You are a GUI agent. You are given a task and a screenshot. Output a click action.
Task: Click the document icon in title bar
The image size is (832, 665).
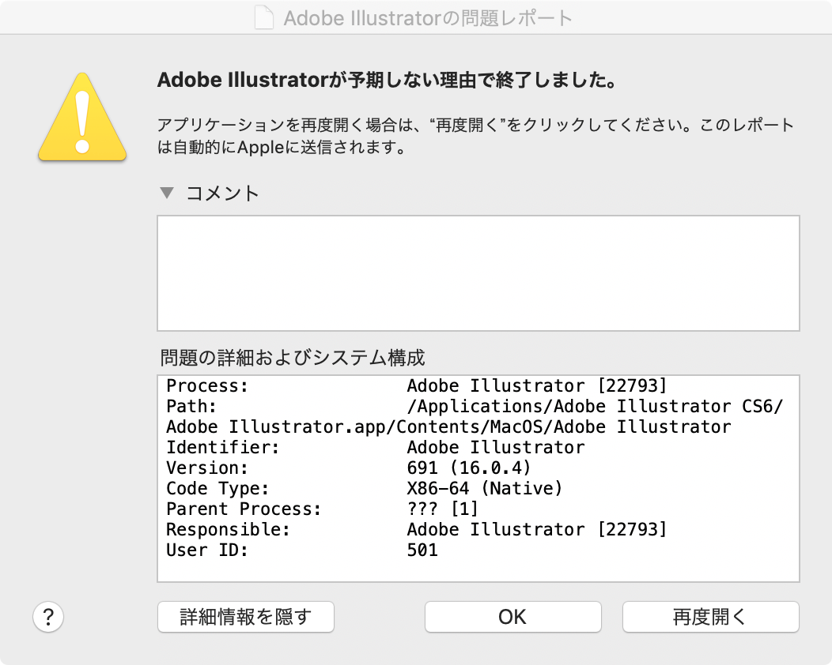263,17
